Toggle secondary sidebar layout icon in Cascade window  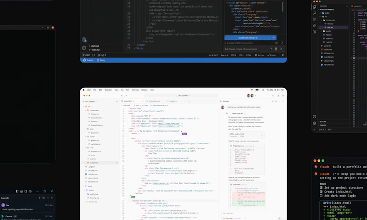pyautogui.click(x=26, y=191)
